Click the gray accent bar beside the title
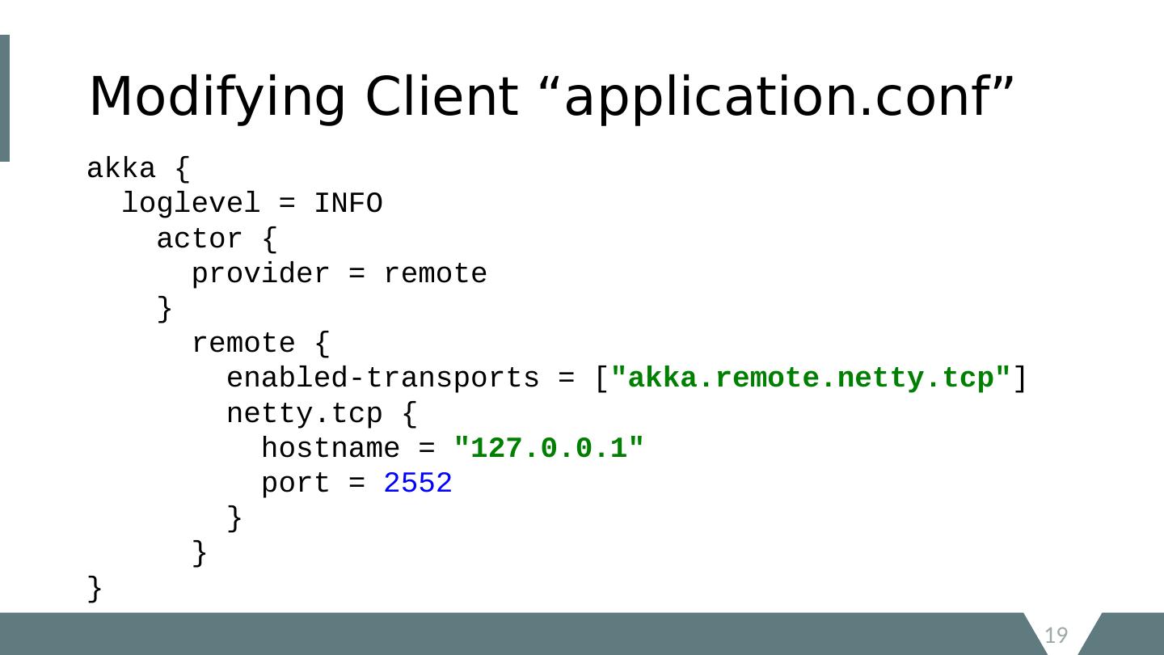Viewport: 1164px width, 655px height. [x=5, y=98]
